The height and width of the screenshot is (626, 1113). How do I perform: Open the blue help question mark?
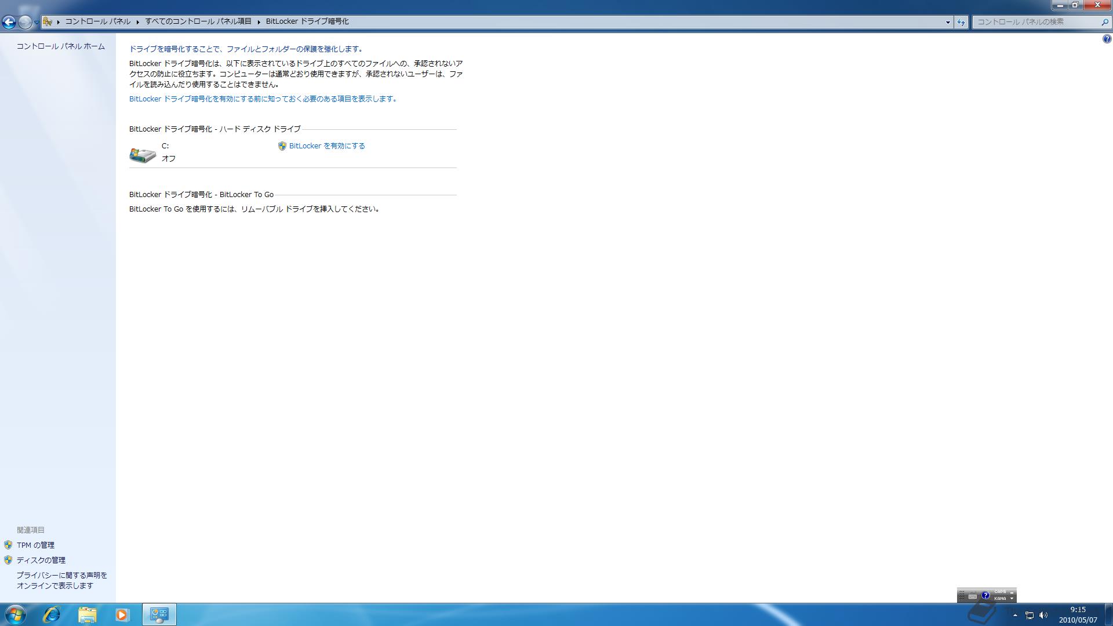click(1107, 39)
